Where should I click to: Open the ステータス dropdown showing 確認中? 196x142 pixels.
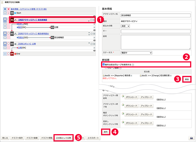(x=136, y=53)
